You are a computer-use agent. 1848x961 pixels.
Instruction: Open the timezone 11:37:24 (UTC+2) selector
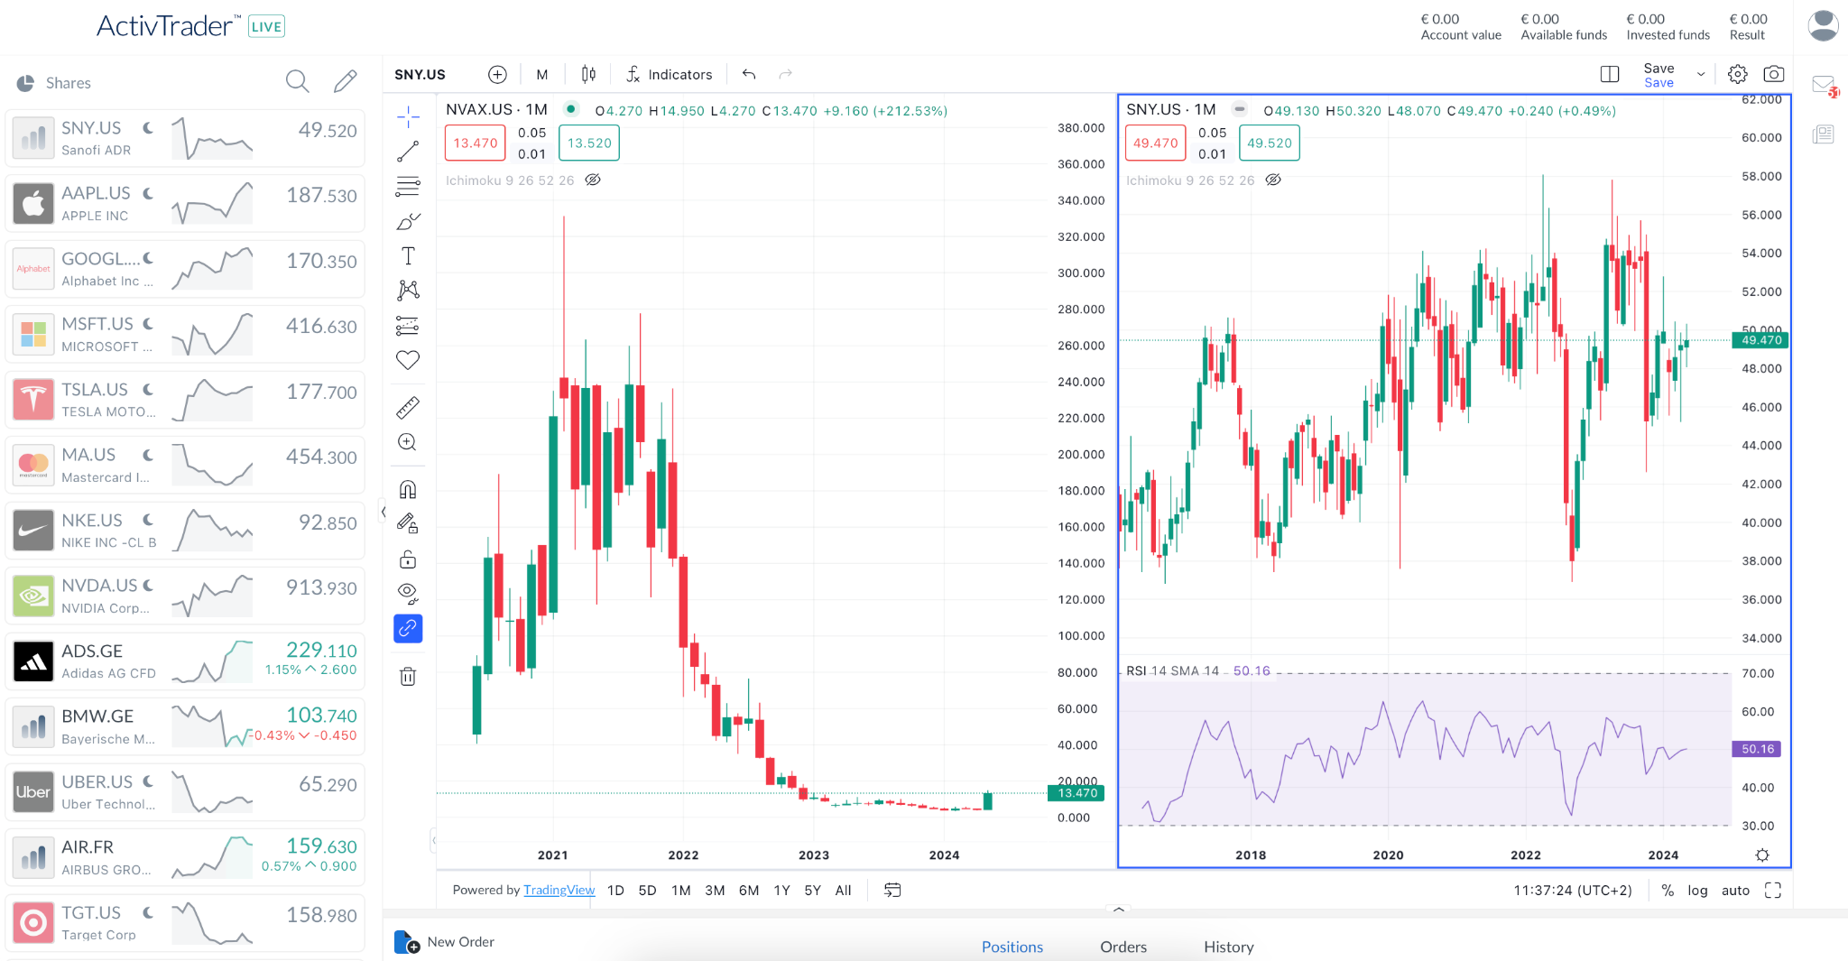[x=1573, y=890]
